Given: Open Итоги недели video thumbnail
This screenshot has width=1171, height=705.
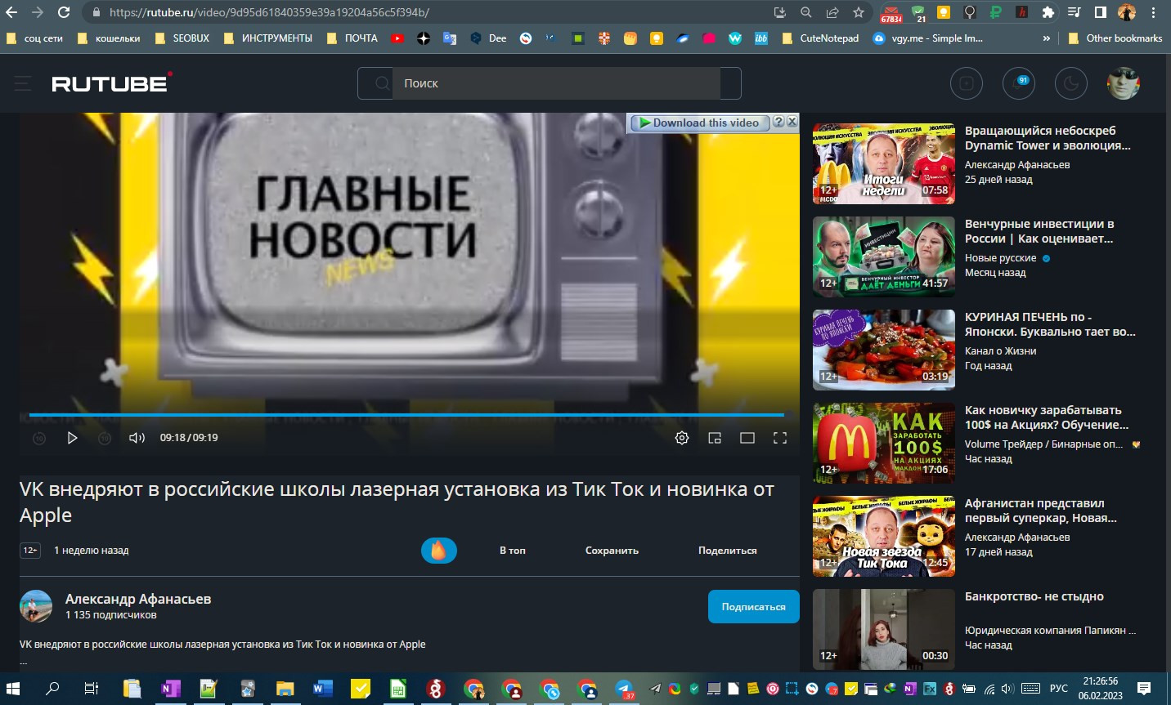Looking at the screenshot, I should [884, 163].
